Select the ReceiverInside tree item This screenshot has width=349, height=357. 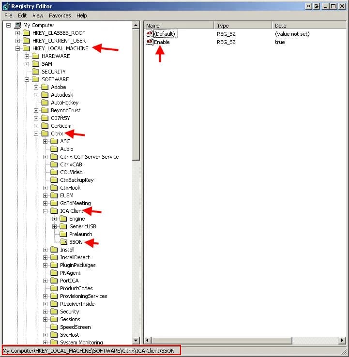click(77, 304)
